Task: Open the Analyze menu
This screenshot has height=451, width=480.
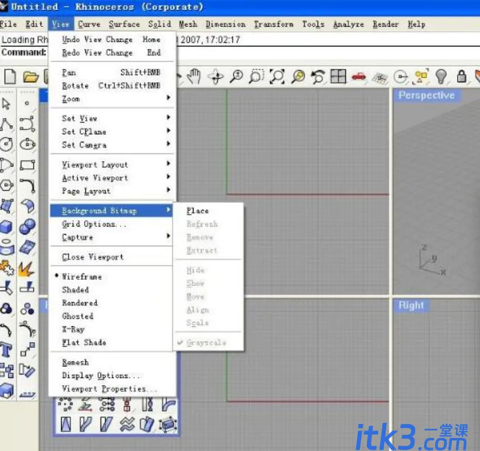Action: coord(349,24)
